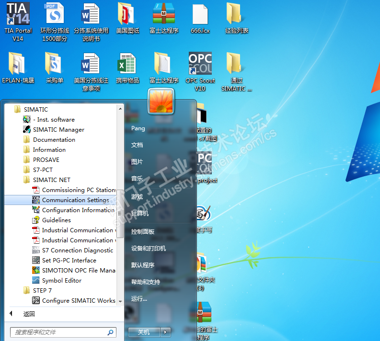Viewport: 380px width, 341px height.
Task: Open first Industrial Communication PDF entry
Action: point(74,230)
